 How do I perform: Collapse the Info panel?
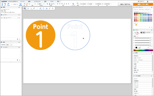coord(19,7)
